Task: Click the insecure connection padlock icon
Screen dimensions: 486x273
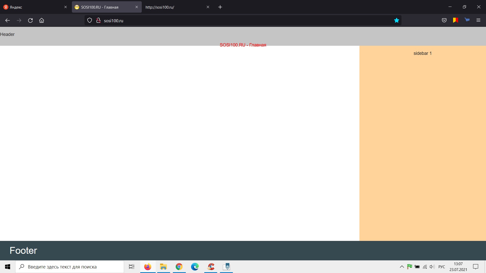Action: (x=98, y=20)
